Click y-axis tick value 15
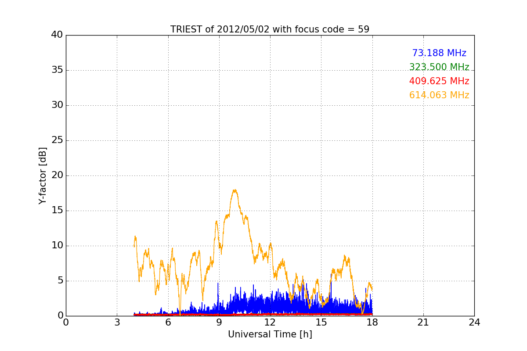 [x=57, y=211]
